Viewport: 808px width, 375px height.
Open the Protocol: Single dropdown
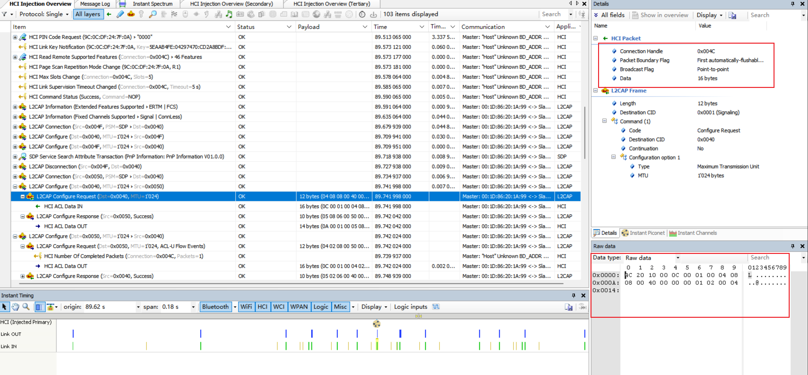pos(44,14)
